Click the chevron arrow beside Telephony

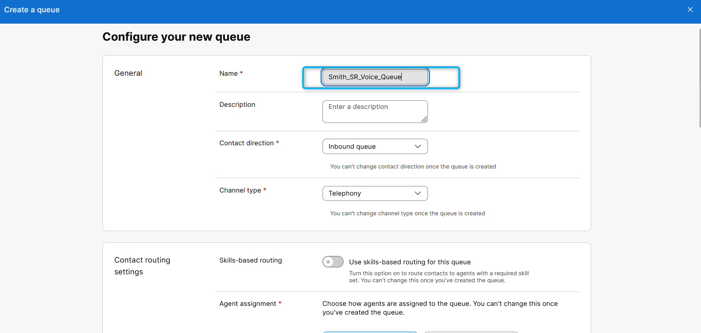click(x=417, y=193)
